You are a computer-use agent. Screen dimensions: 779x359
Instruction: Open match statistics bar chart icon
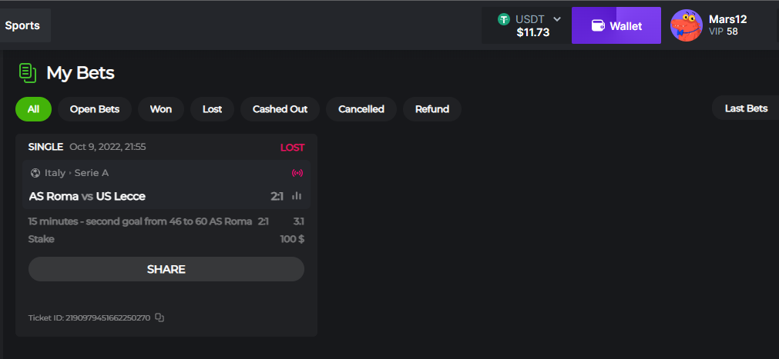297,196
